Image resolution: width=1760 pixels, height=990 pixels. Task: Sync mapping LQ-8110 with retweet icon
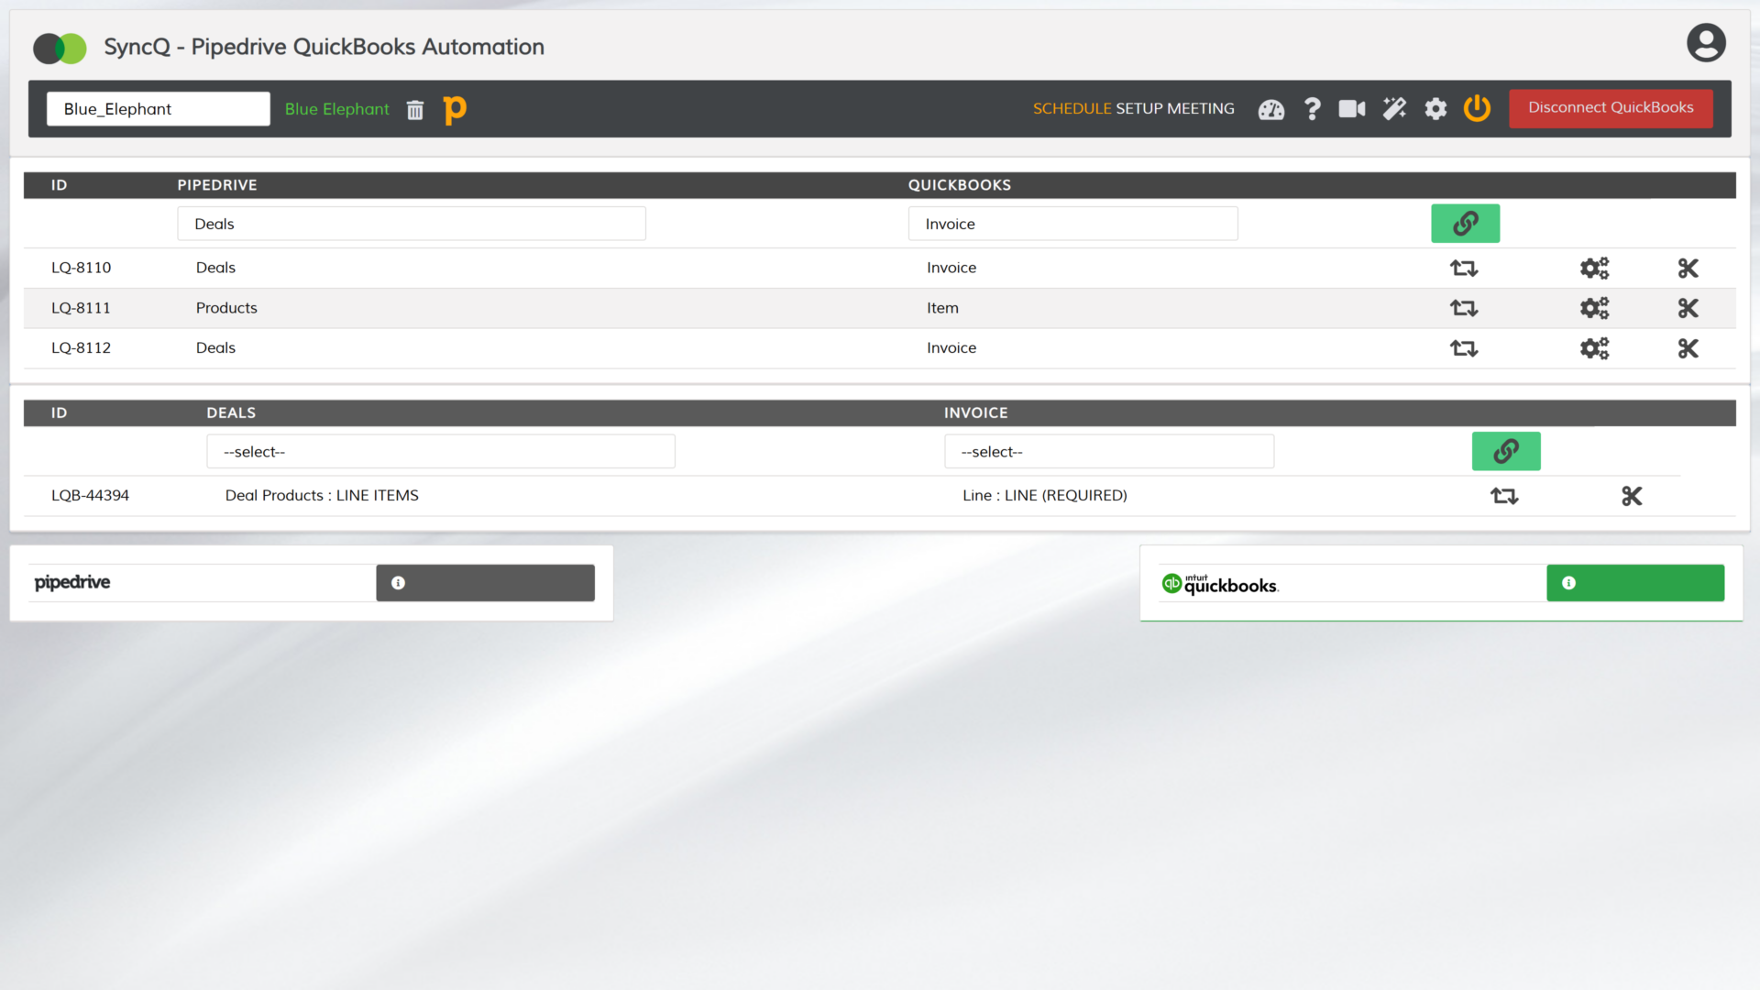[1464, 269]
